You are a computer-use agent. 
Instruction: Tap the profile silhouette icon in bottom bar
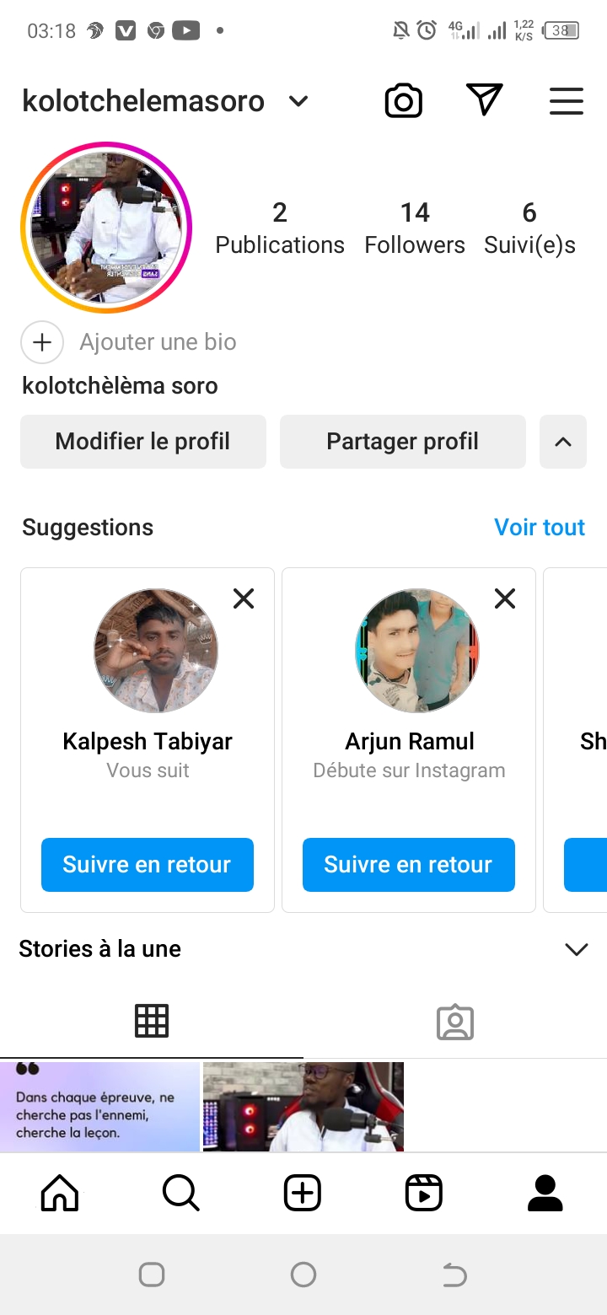(x=545, y=1193)
